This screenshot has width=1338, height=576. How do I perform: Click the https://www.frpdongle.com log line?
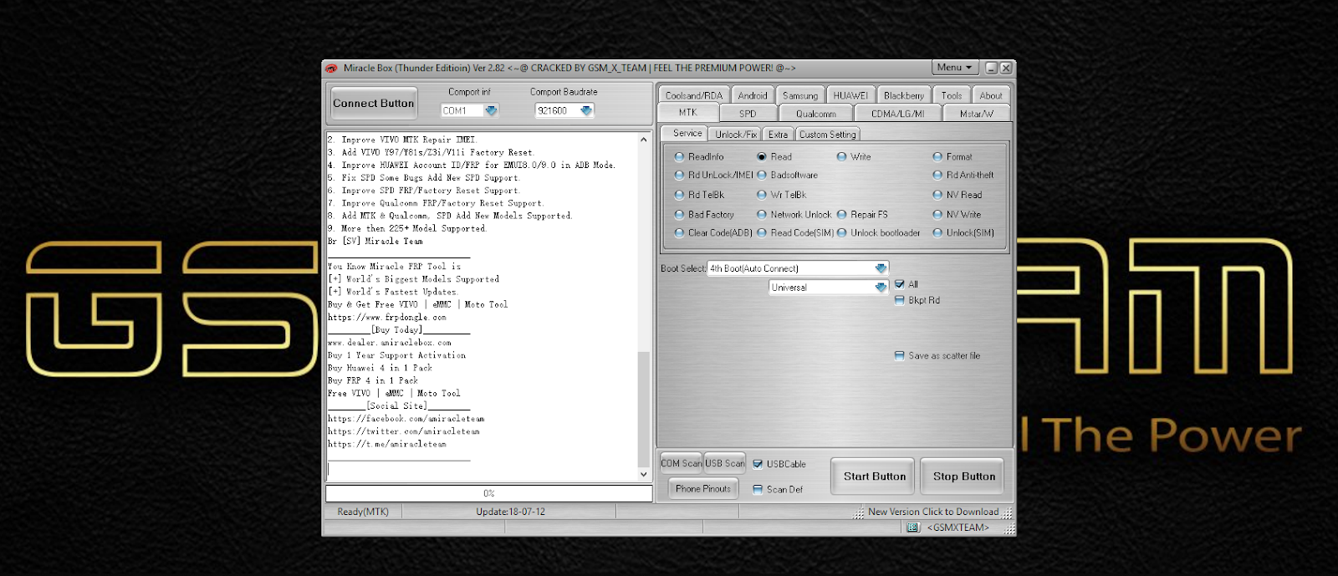pyautogui.click(x=387, y=318)
